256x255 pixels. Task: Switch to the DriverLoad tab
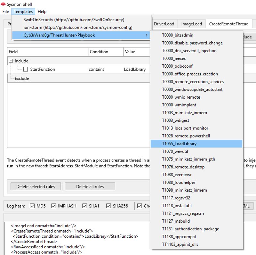(x=164, y=24)
